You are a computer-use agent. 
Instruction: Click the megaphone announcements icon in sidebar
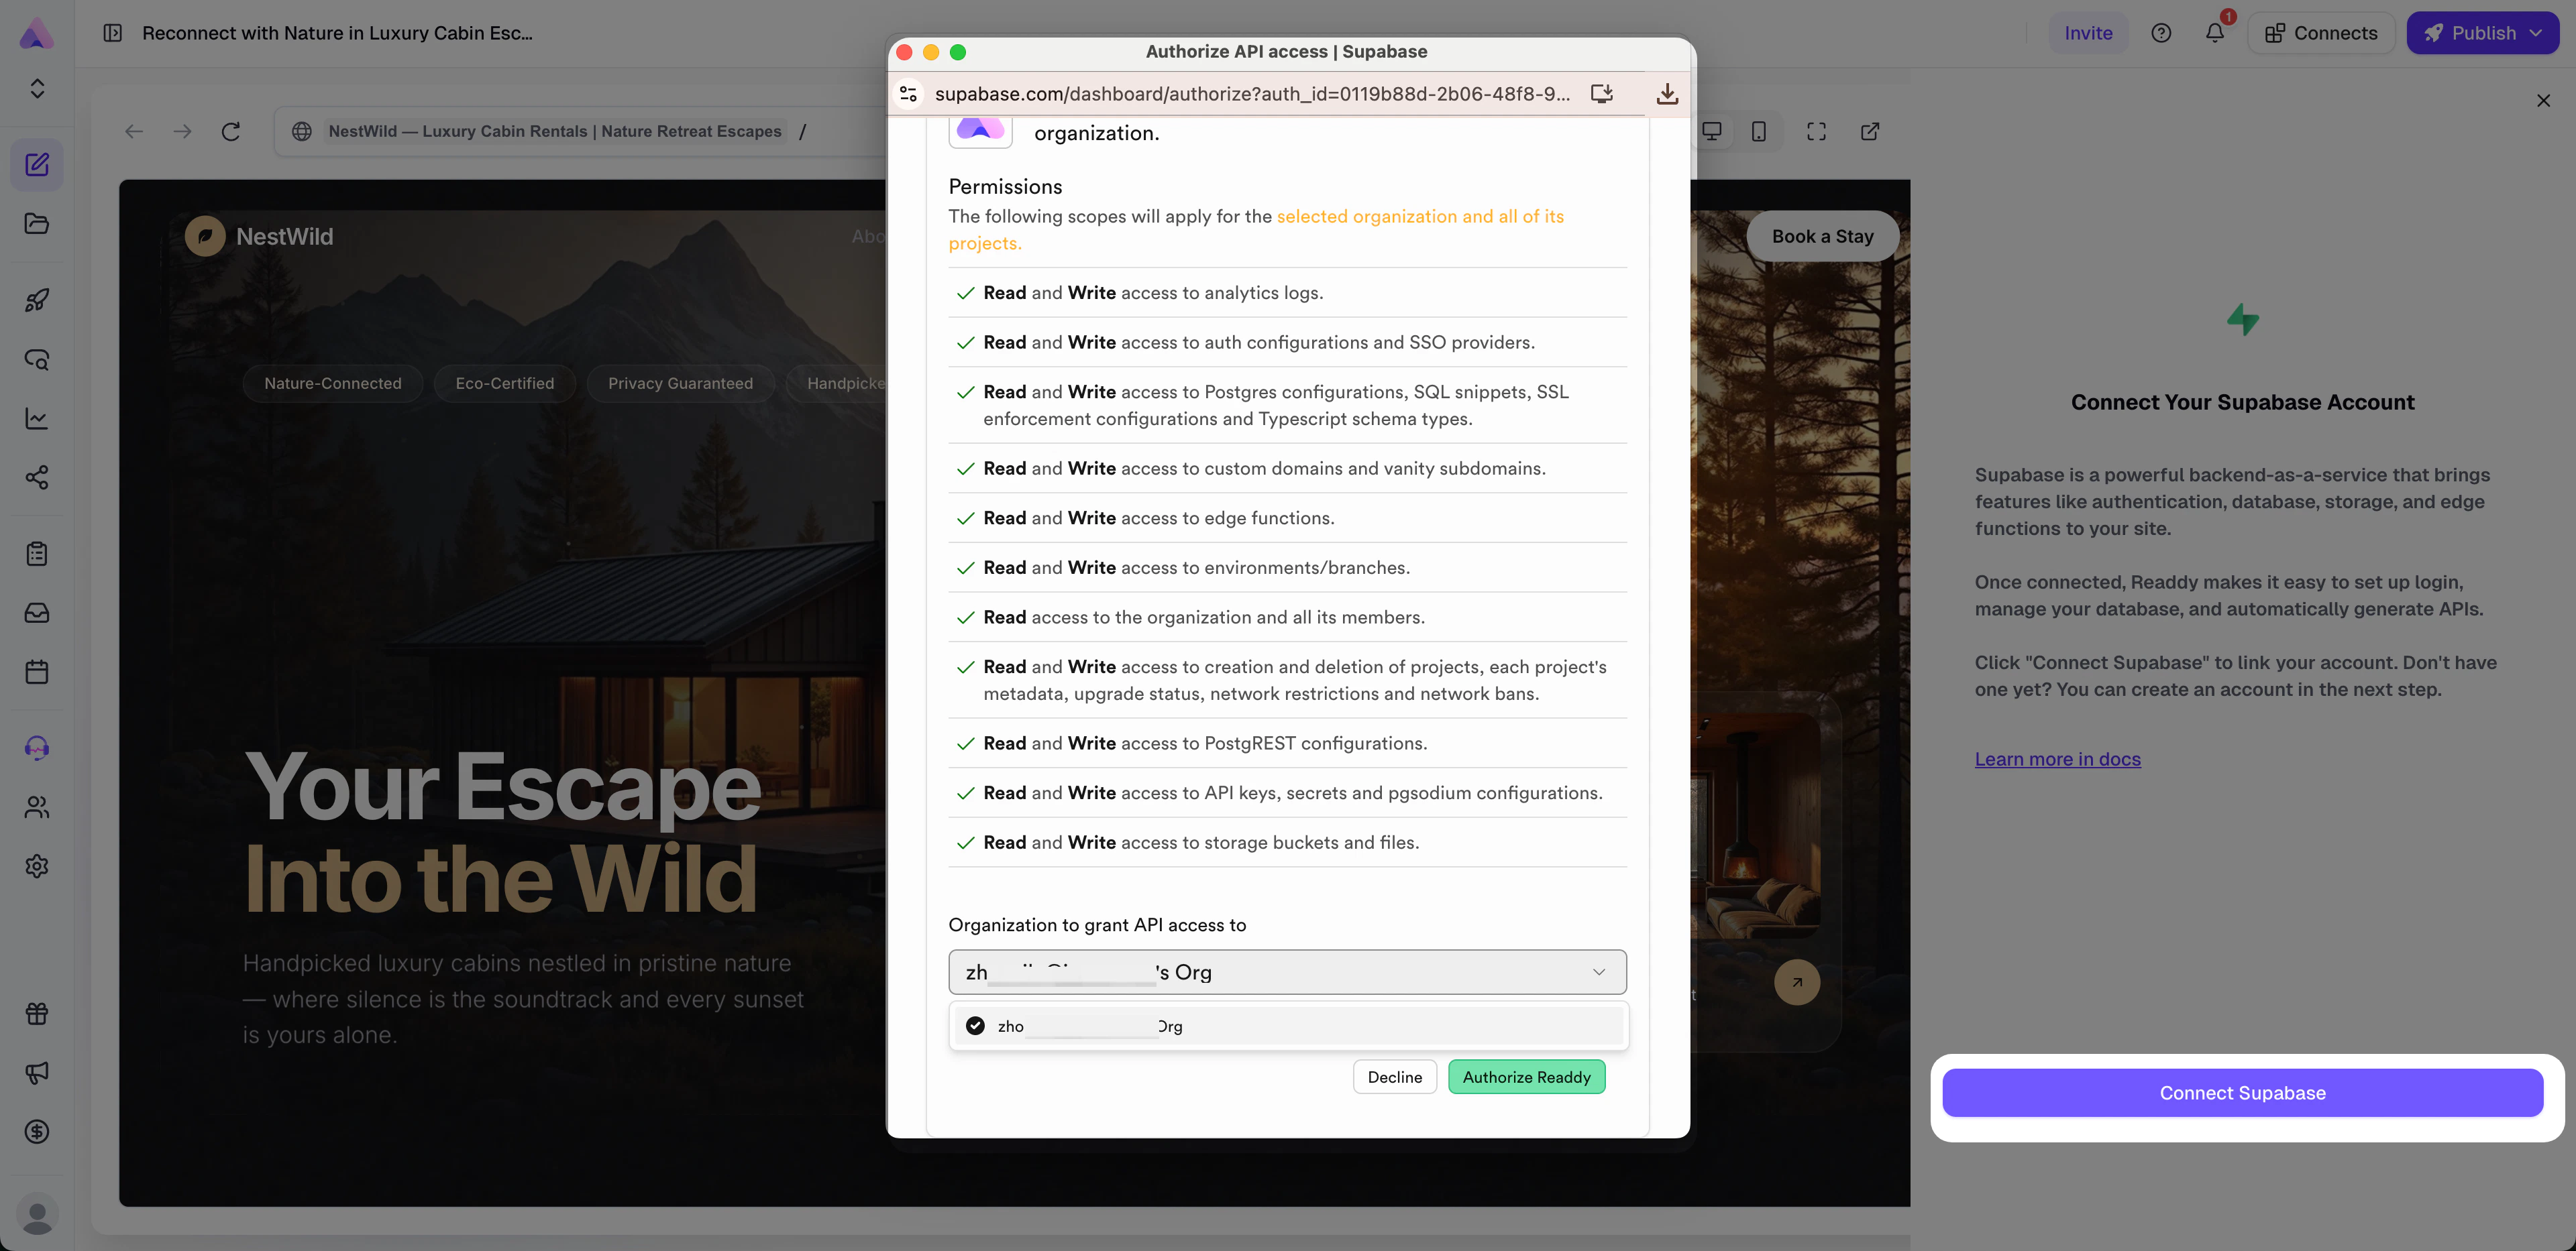click(x=37, y=1073)
